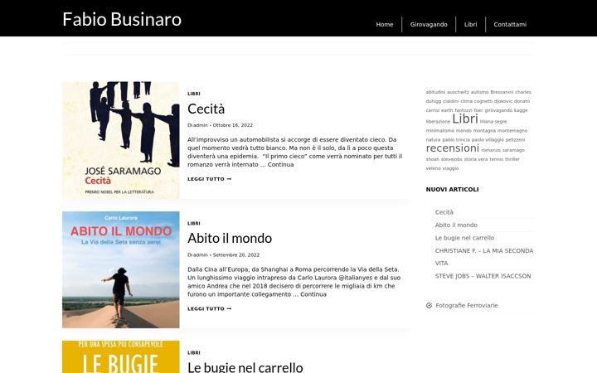Select the fantozzi tag
This screenshot has width=597, height=373.
coord(464,110)
